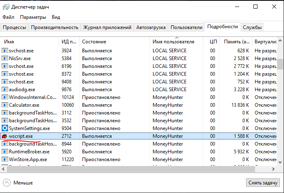
Task: Click the horizontal scrollbar thumb
Action: click(x=131, y=169)
